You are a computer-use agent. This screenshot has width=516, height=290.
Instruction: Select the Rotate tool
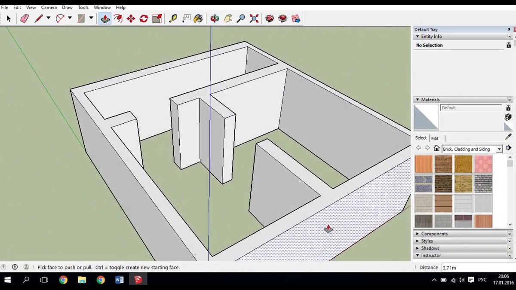click(x=144, y=18)
